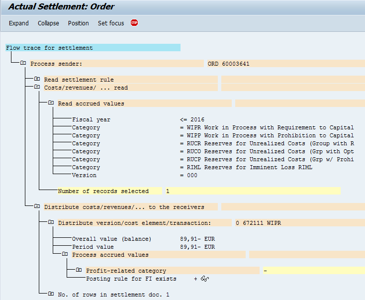This screenshot has height=300, width=365.
Task: Click Position in the toolbar
Action: tap(79, 23)
